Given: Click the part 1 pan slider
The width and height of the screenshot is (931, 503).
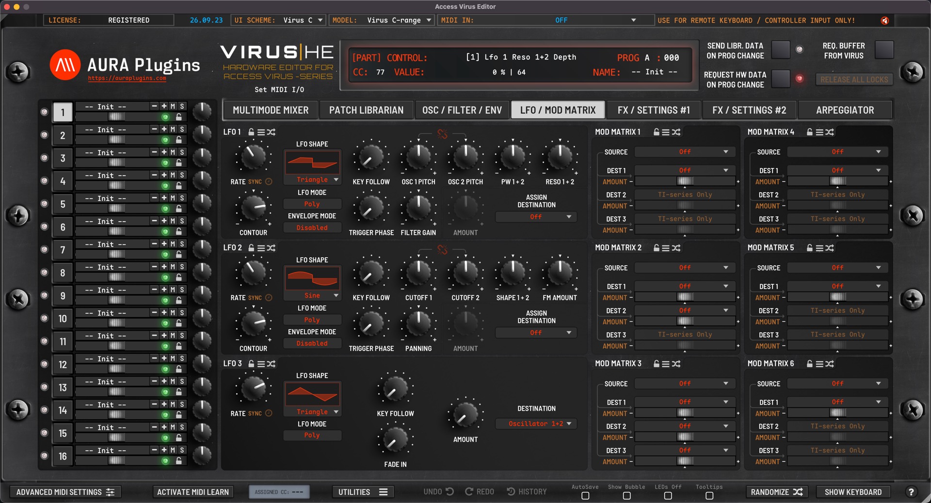Looking at the screenshot, I should pos(116,117).
